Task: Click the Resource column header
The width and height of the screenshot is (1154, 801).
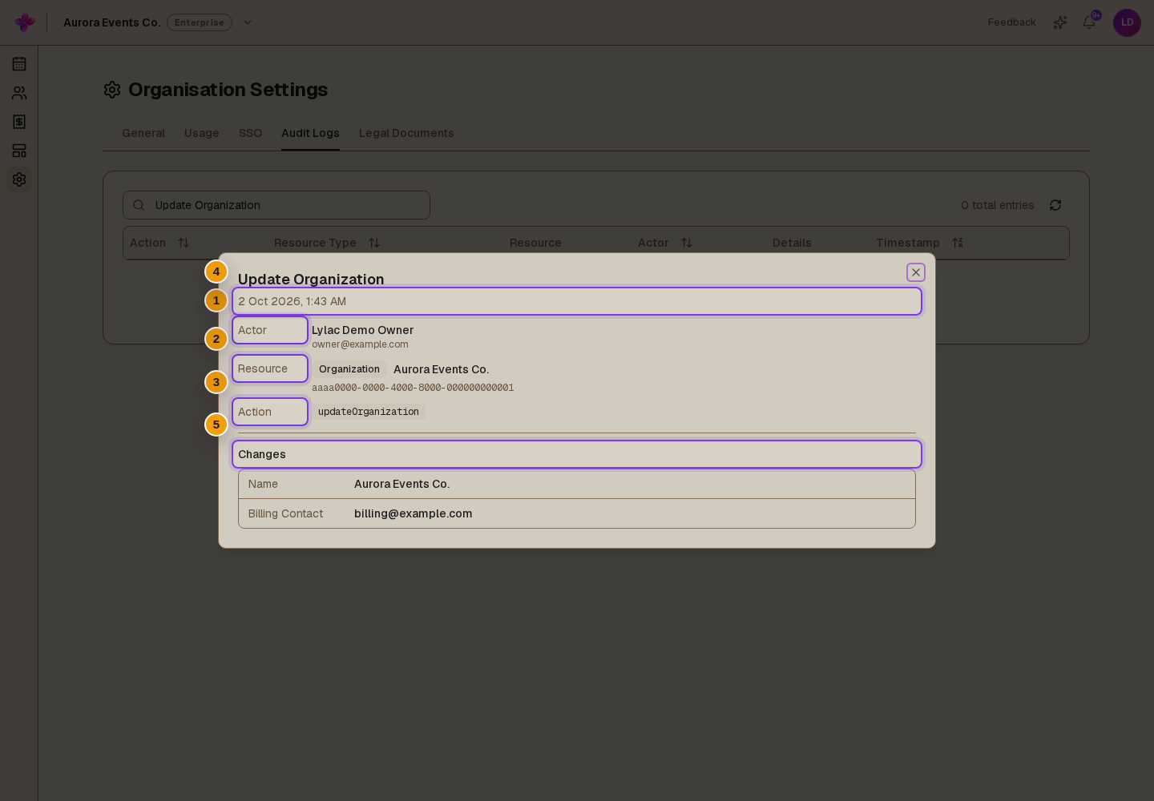Action: point(535,243)
